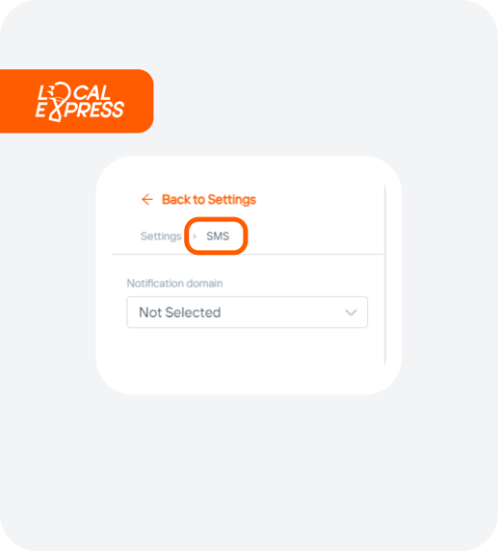Image resolution: width=498 pixels, height=551 pixels.
Task: Click the divider line below the breadcrumbs
Action: pyautogui.click(x=248, y=254)
